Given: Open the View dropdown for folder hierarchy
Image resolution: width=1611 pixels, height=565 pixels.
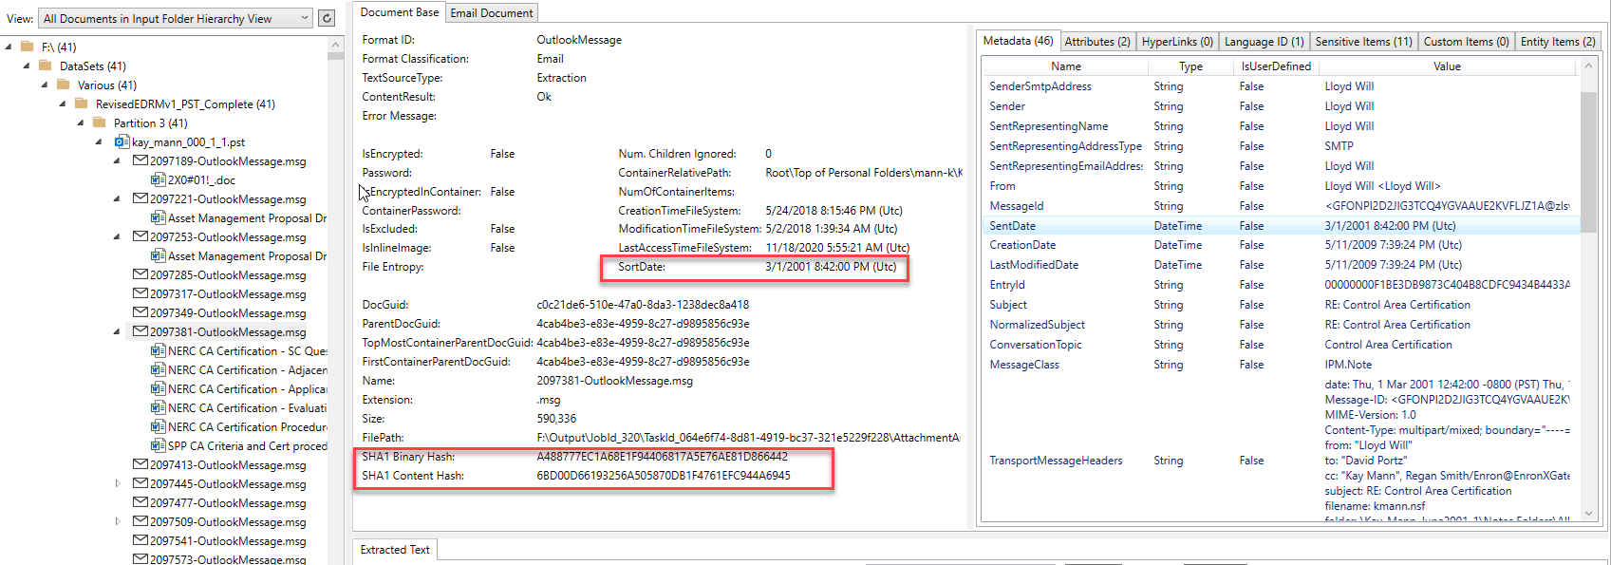Looking at the screenshot, I should pos(304,18).
